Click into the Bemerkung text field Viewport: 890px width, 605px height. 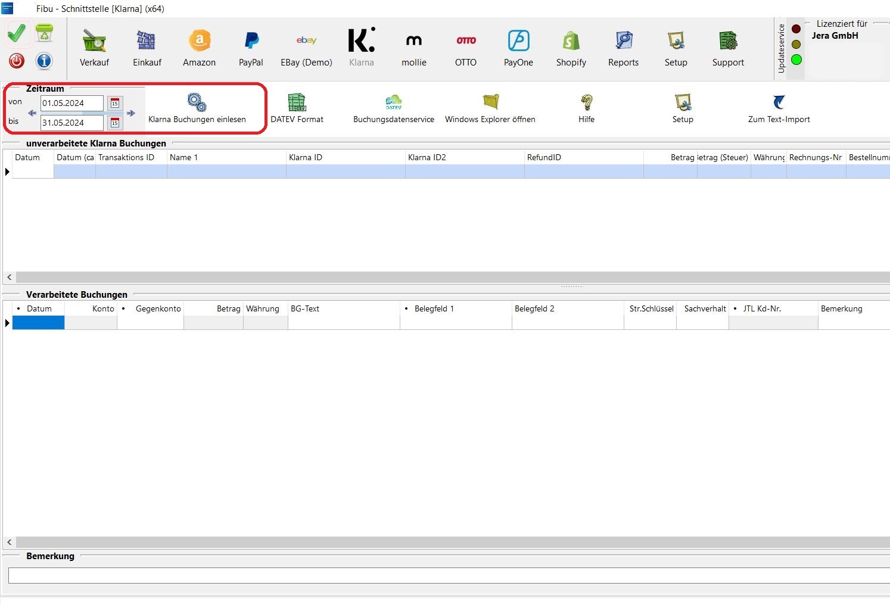pyautogui.click(x=447, y=575)
